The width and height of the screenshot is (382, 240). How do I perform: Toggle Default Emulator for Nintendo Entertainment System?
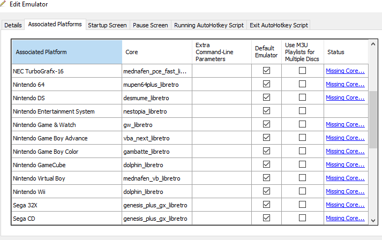(266, 111)
